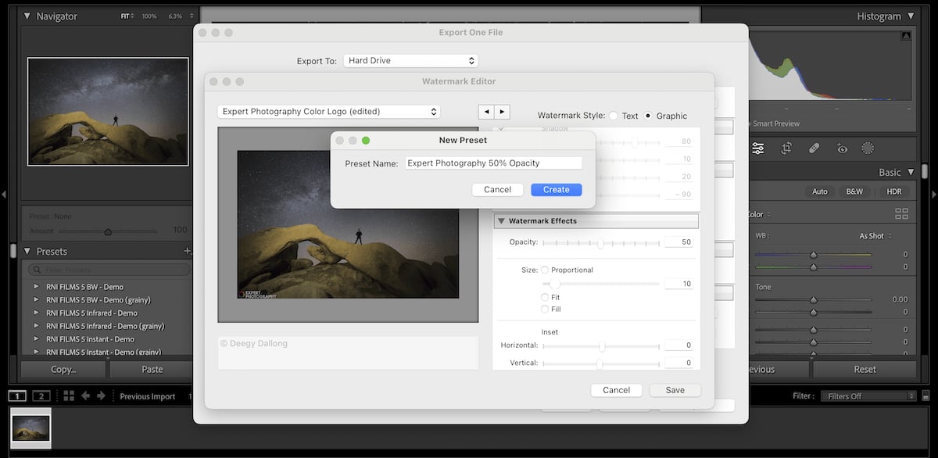This screenshot has height=458, width=938.
Task: Select the Fill size option
Action: click(546, 309)
